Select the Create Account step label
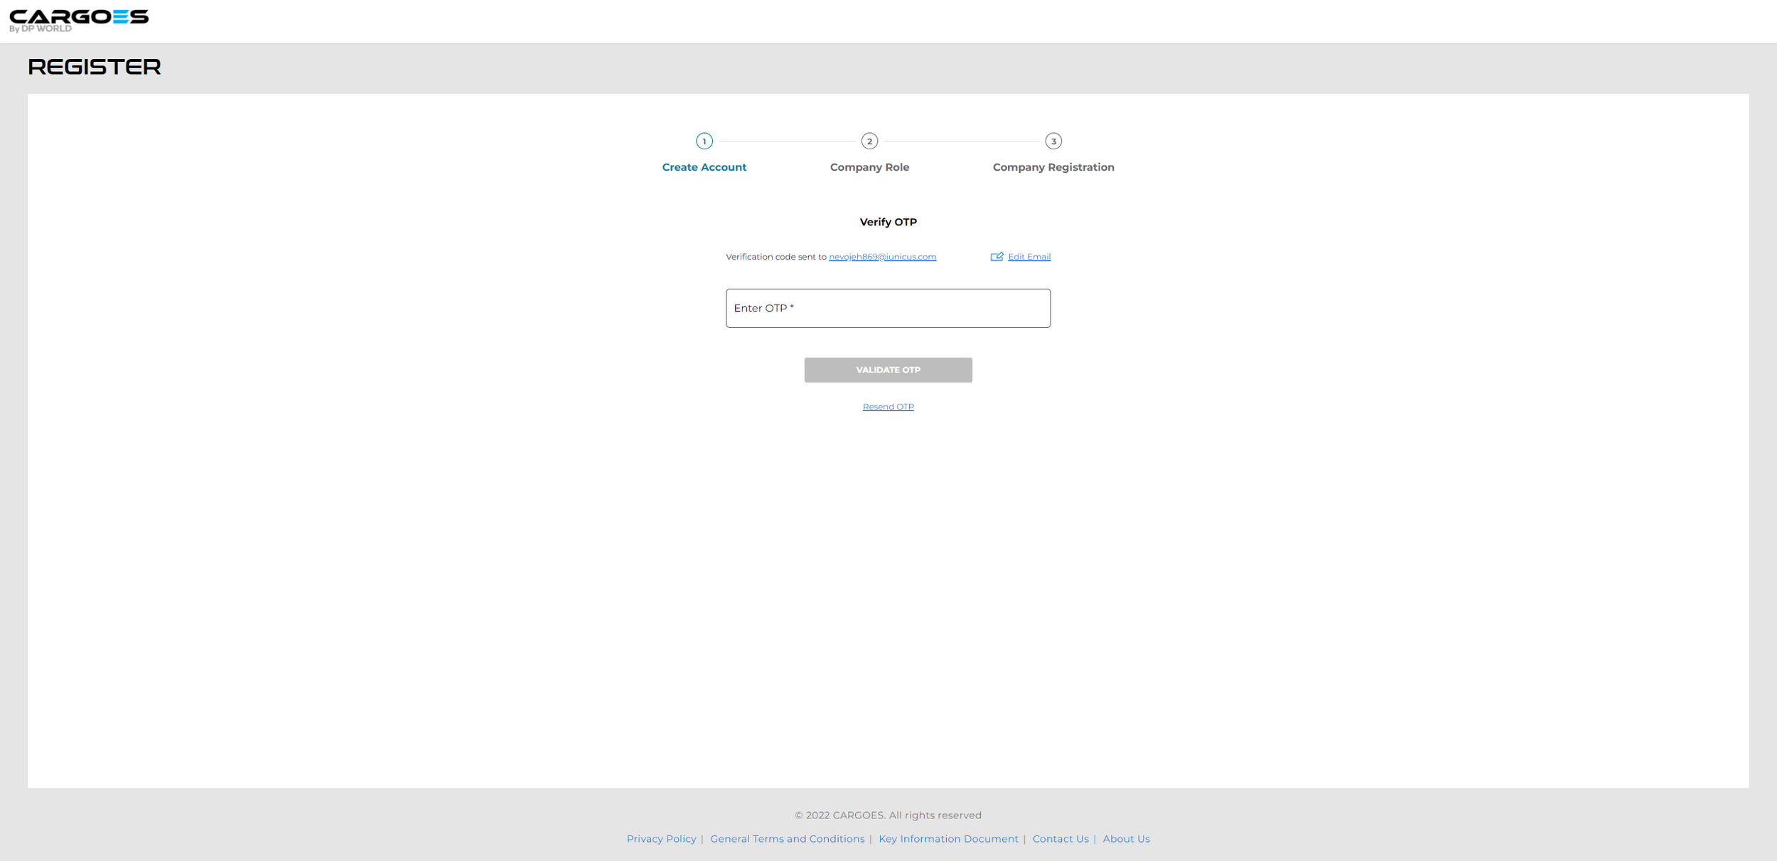Viewport: 1777px width, 861px height. (704, 167)
